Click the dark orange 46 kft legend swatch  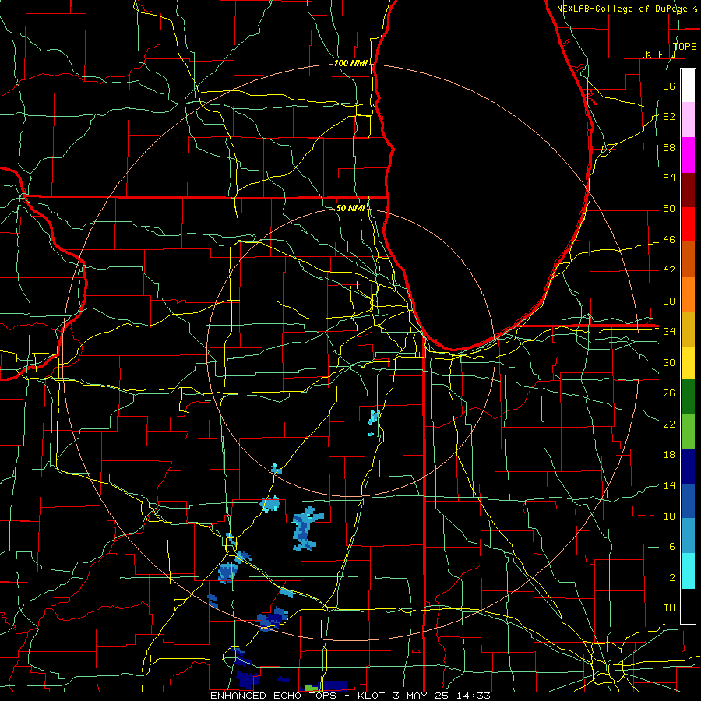tap(688, 259)
